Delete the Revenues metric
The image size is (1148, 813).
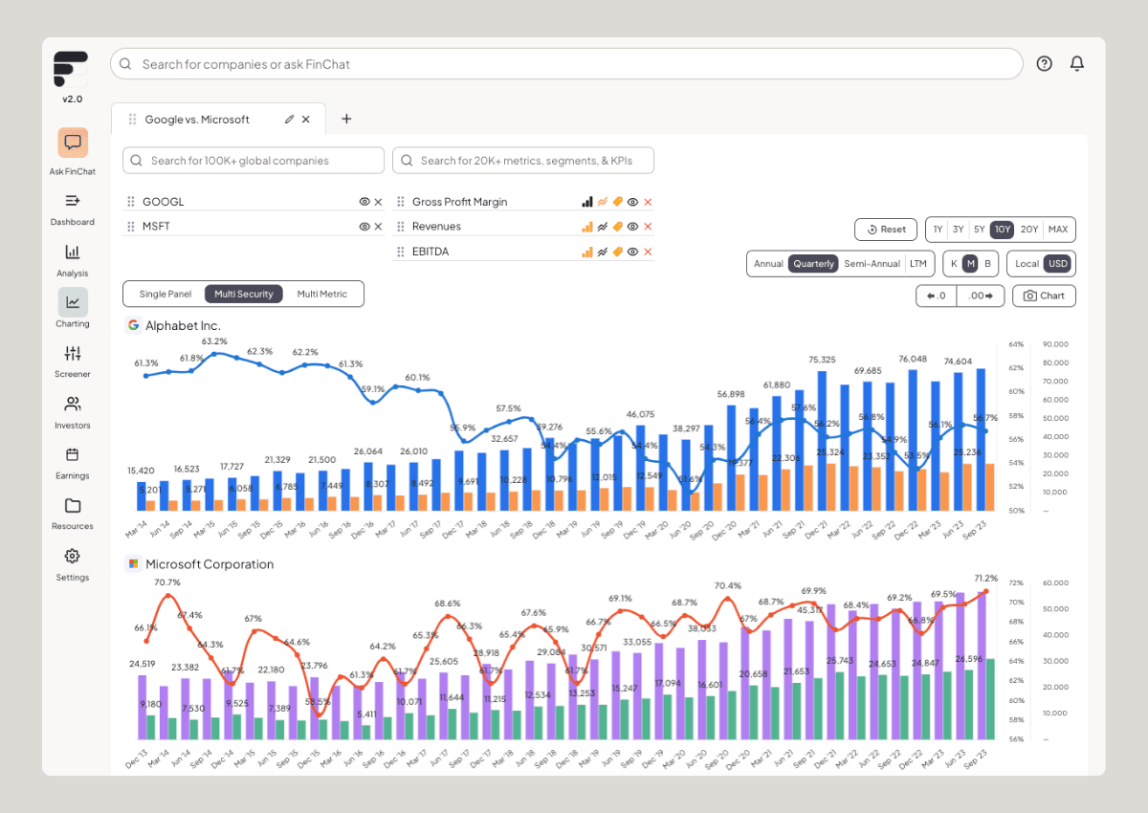coord(648,227)
